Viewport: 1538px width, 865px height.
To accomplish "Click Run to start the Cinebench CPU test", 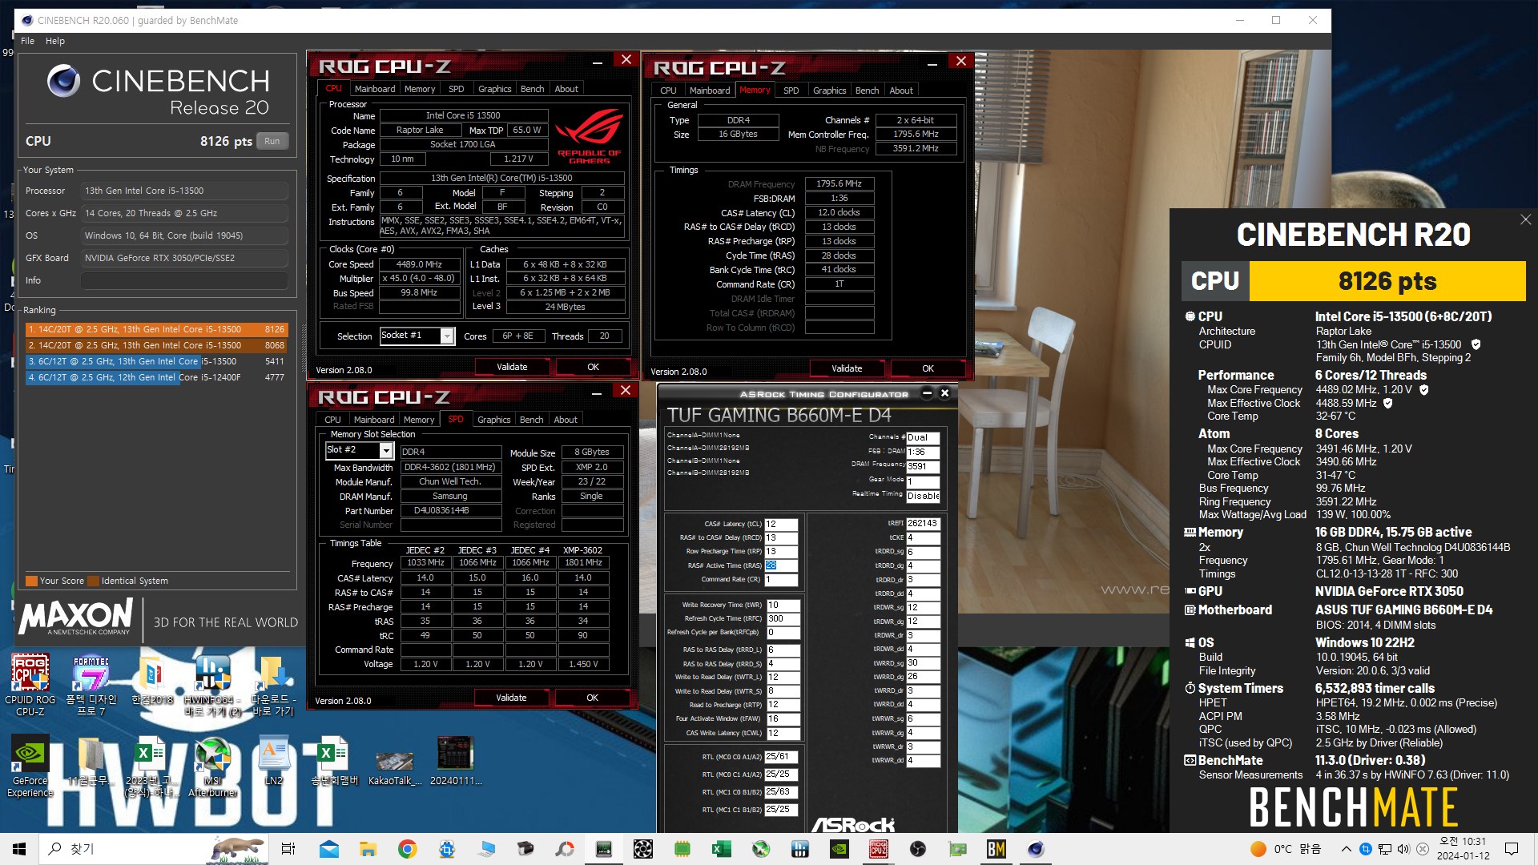I will tap(272, 141).
